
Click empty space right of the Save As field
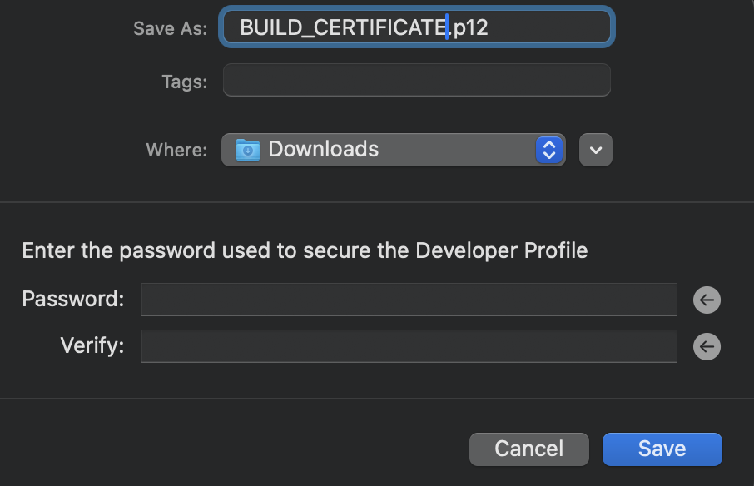coord(682,28)
